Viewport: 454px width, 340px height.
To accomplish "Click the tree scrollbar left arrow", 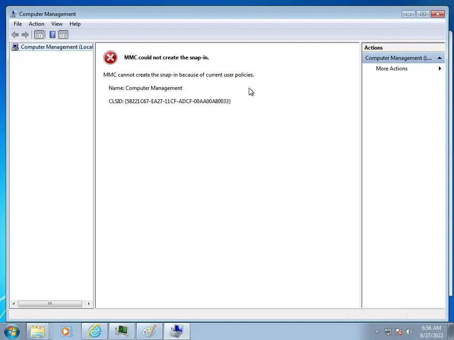I will (x=14, y=304).
